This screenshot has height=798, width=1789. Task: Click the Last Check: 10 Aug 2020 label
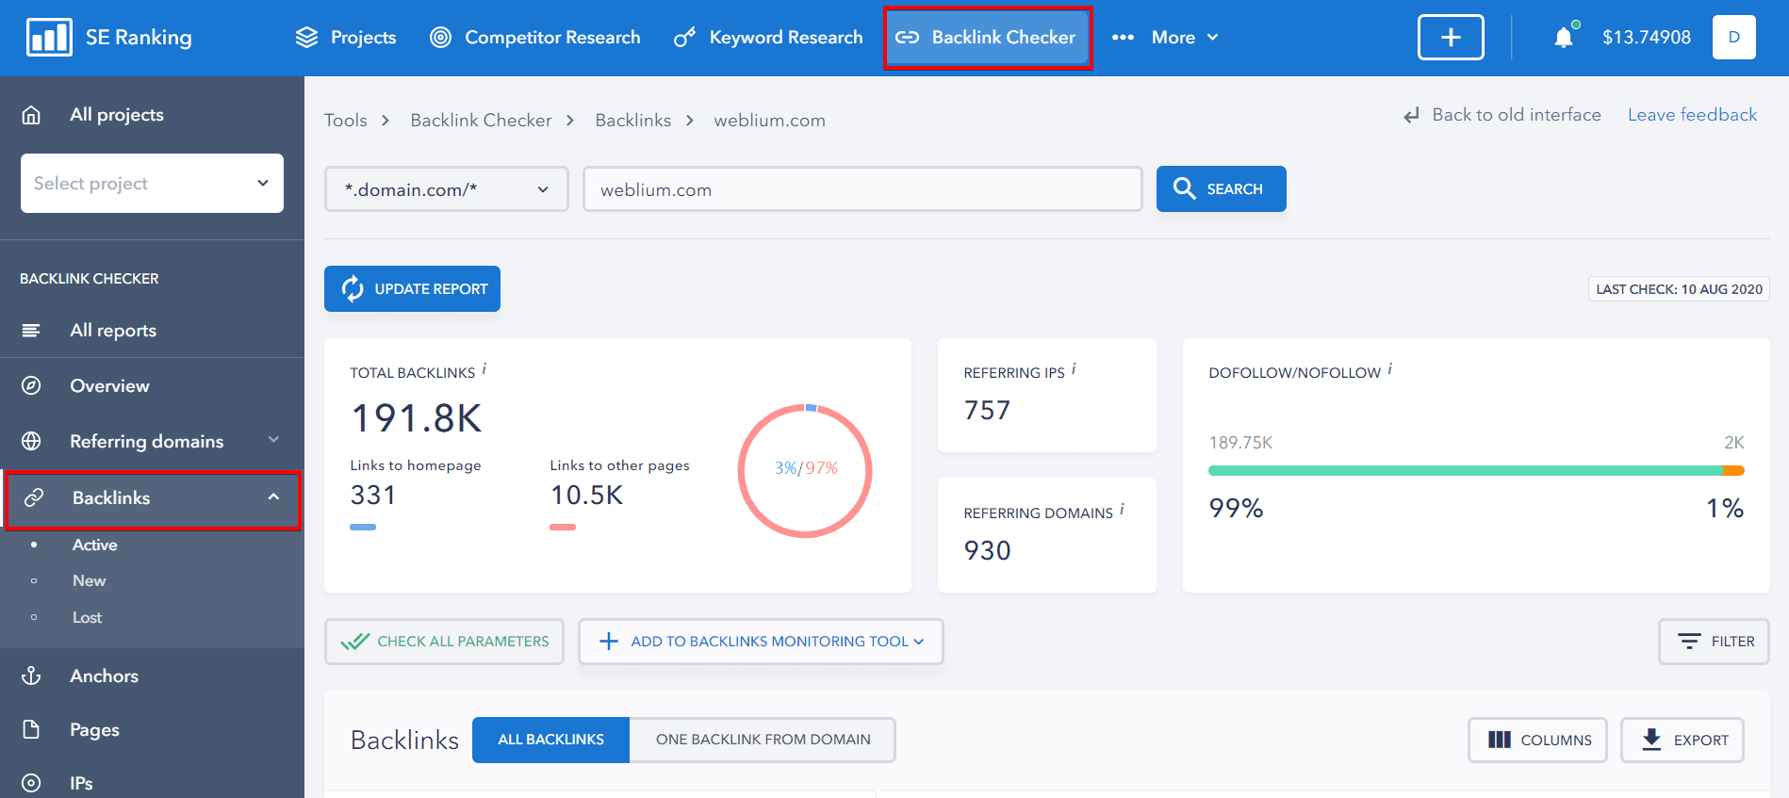click(x=1679, y=289)
